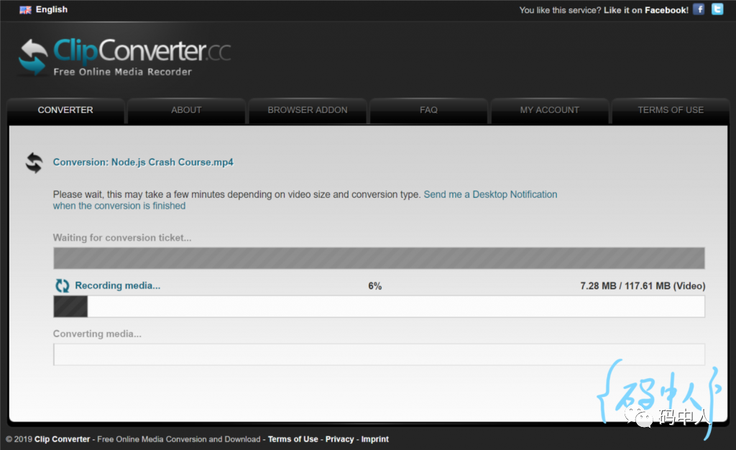The width and height of the screenshot is (736, 450).
Task: Click the conversion arrows icon beside the title
Action: pos(34,163)
